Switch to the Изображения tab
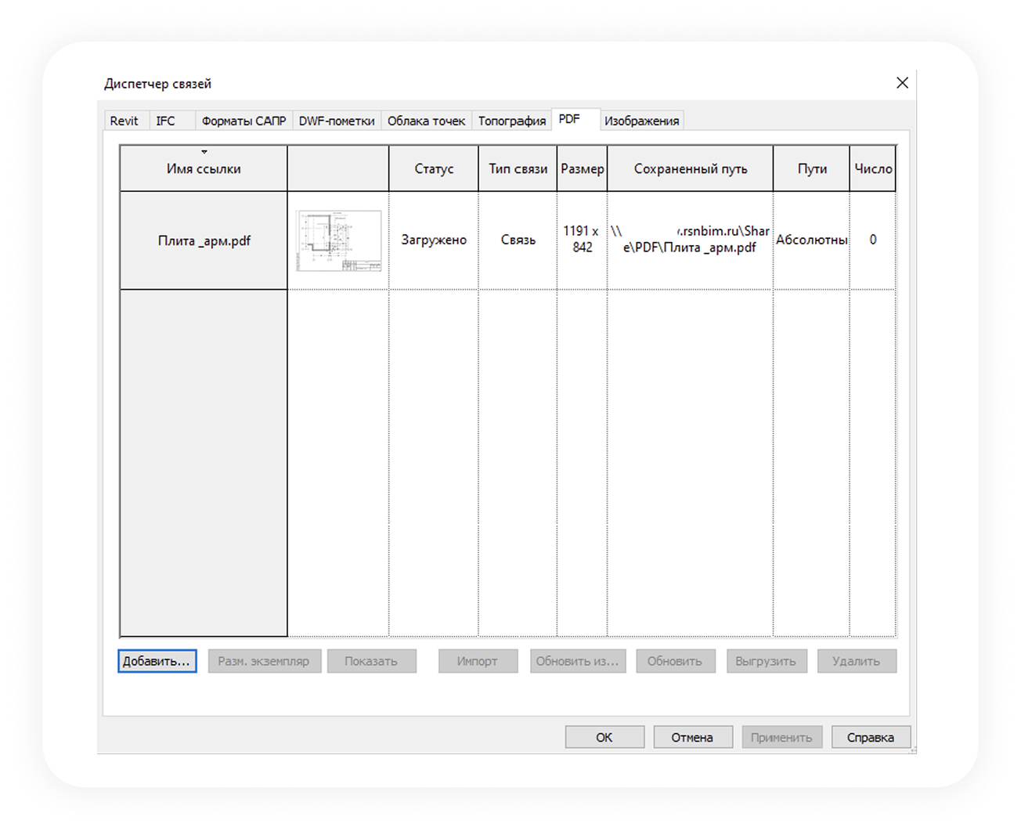1021x831 pixels. click(641, 121)
